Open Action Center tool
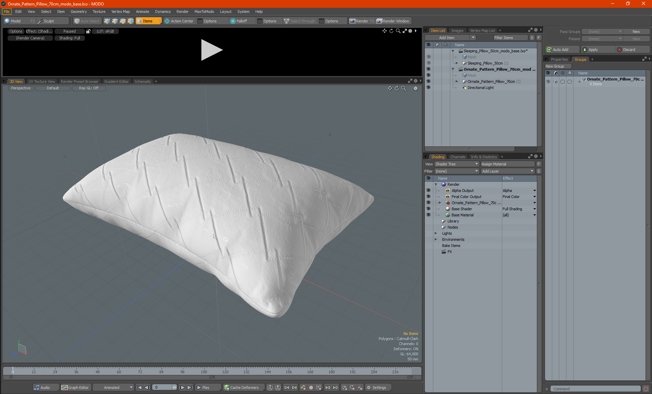Image resolution: width=652 pixels, height=394 pixels. pyautogui.click(x=179, y=21)
